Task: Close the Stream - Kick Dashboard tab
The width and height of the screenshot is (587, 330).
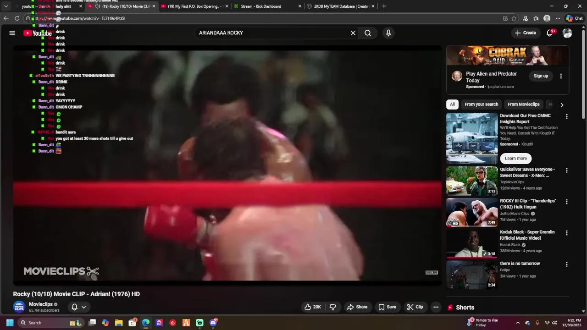Action: pos(300,6)
